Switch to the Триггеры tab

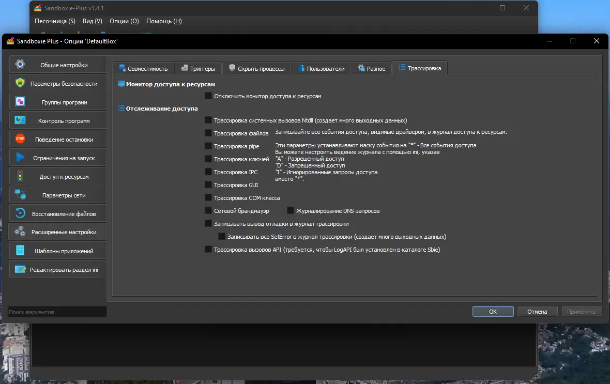point(199,68)
